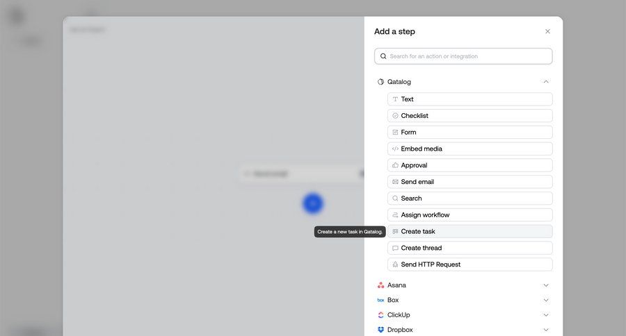
Task: Click the Create task icon
Action: (x=395, y=231)
